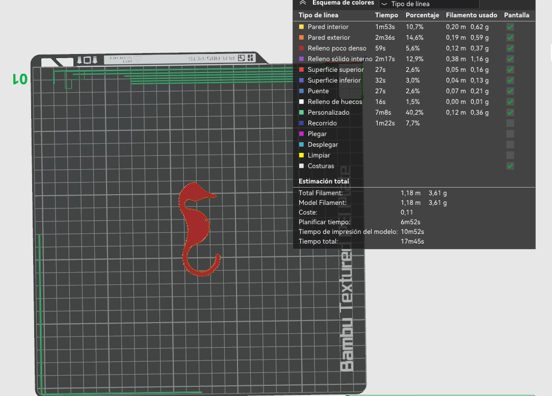Viewport: 552px width, 396px height.
Task: Toggle Puente display checkbox
Action: [510, 91]
